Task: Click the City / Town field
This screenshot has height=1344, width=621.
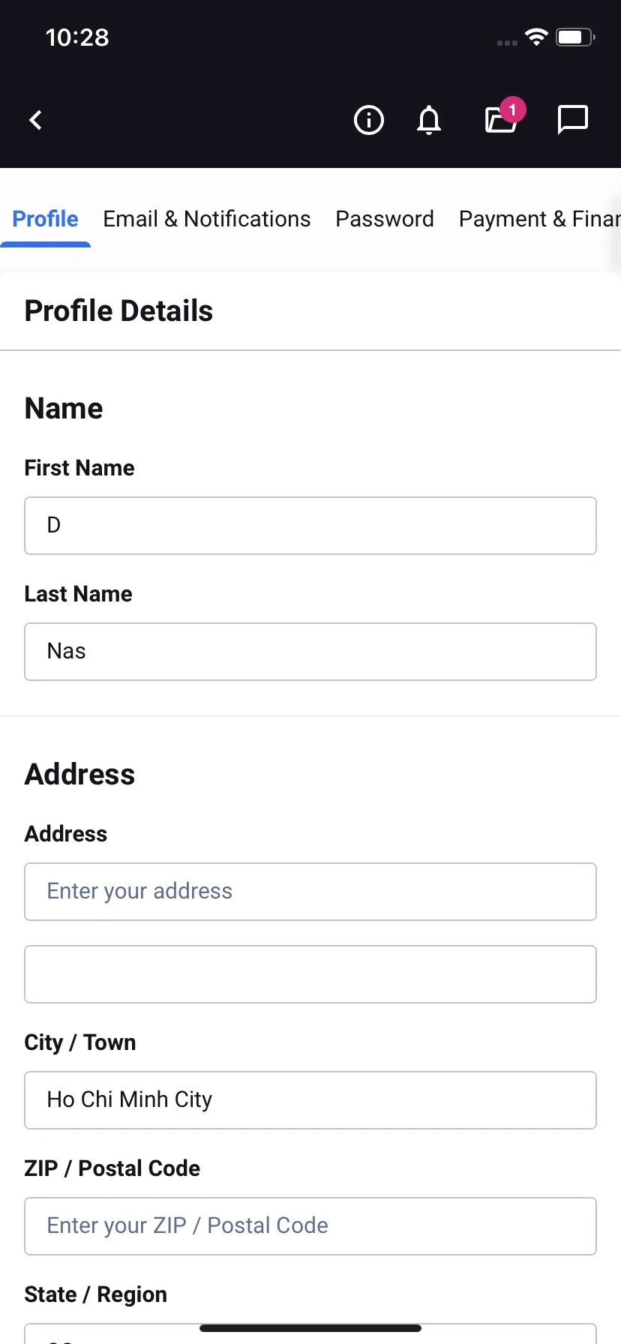Action: (x=310, y=1100)
